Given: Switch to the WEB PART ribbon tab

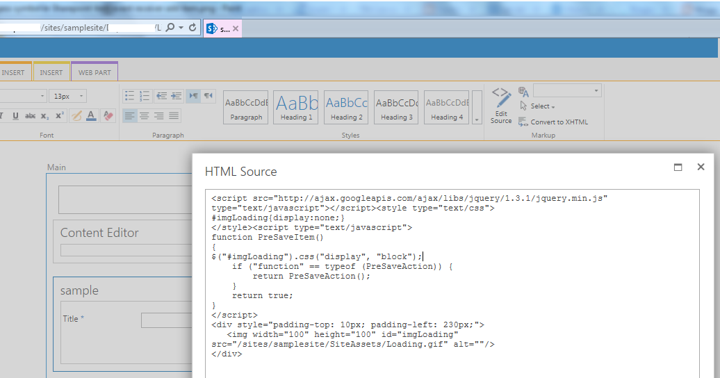Looking at the screenshot, I should point(95,72).
